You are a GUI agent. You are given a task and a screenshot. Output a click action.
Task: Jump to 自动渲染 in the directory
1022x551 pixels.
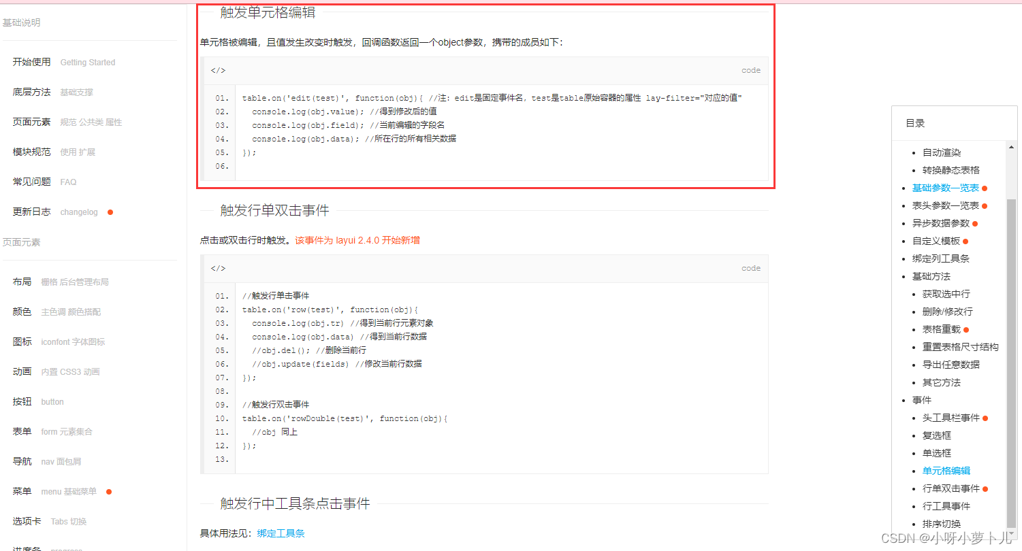pyautogui.click(x=942, y=152)
